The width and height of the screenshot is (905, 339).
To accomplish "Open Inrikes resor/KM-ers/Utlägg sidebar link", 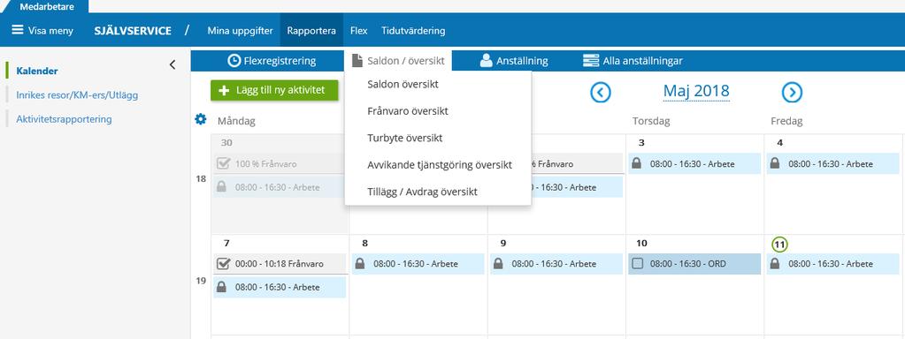I will pyautogui.click(x=77, y=95).
